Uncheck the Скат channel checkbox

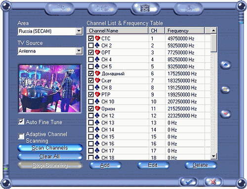tap(91, 81)
